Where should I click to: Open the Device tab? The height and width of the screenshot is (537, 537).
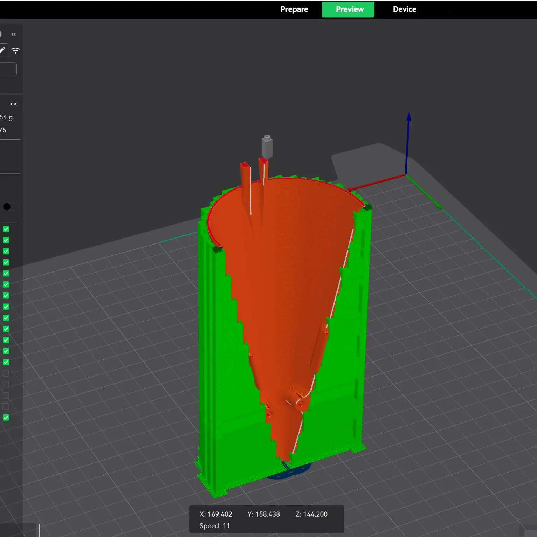point(405,9)
